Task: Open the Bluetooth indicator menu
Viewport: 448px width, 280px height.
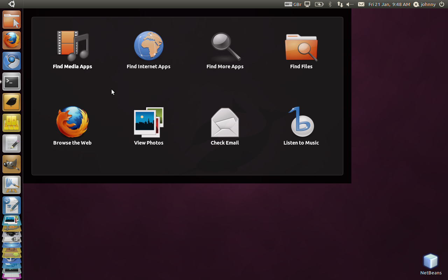Action: point(330,4)
